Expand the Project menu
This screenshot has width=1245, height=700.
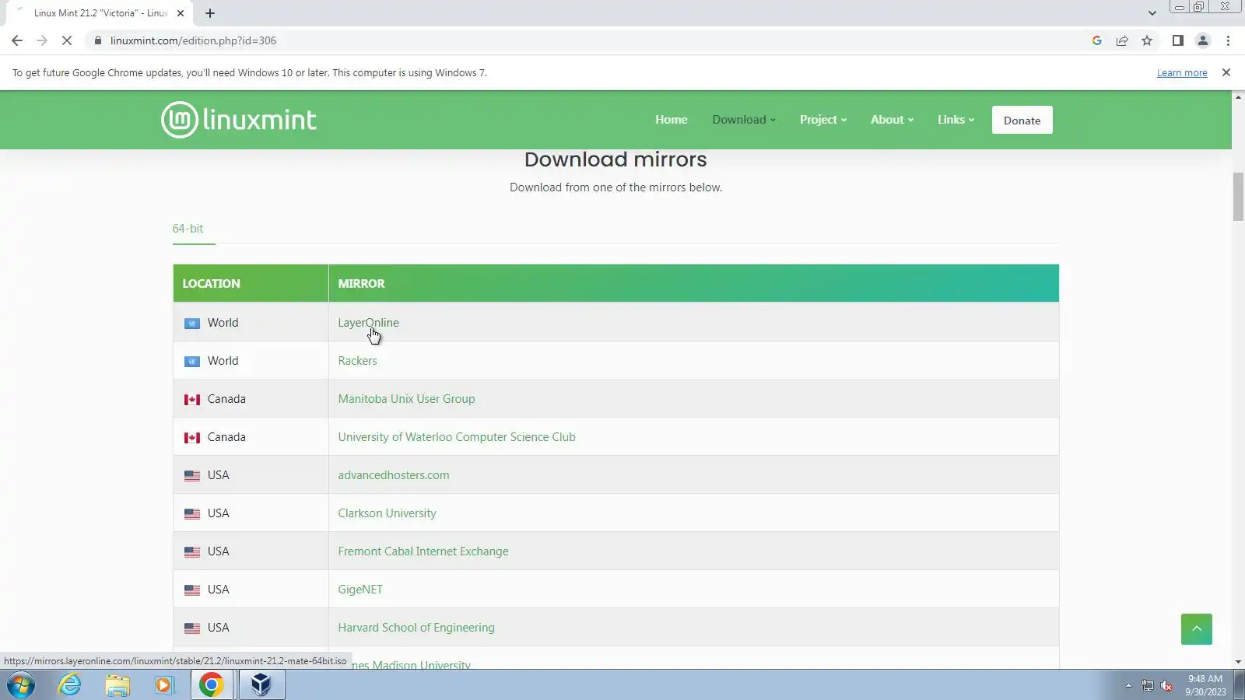point(823,120)
